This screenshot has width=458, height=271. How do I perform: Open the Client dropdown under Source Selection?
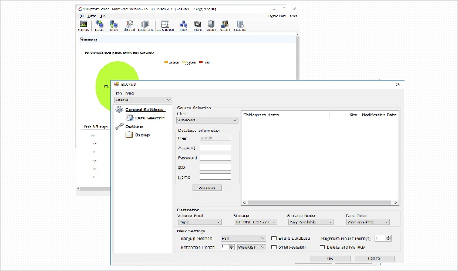(207, 120)
